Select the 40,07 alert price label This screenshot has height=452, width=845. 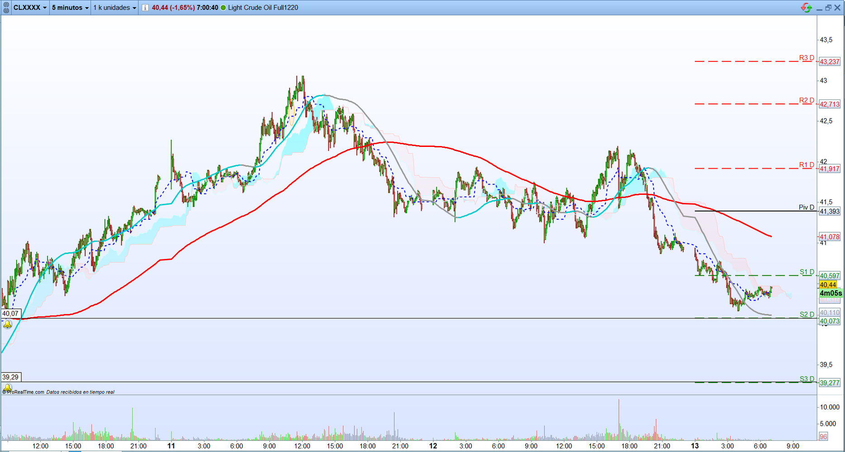10,313
